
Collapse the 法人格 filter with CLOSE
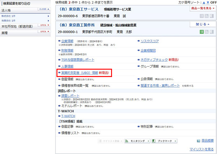44,9
